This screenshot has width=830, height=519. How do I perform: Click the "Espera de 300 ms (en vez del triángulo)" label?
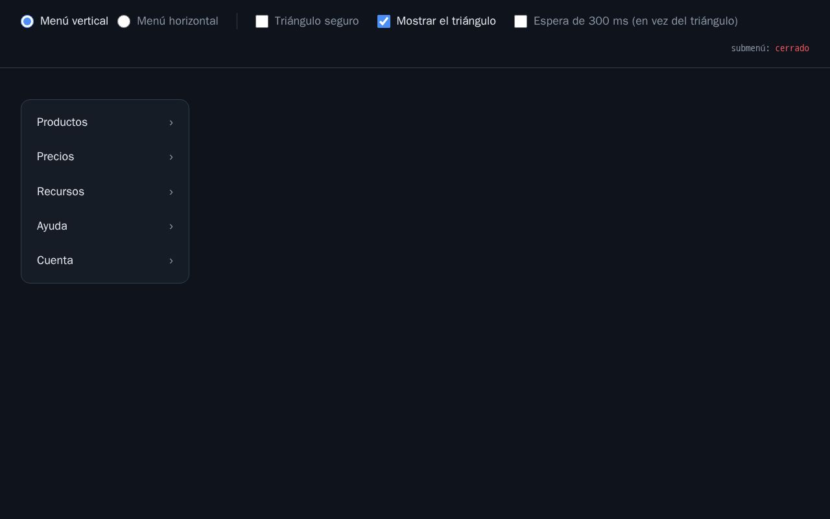[635, 21]
